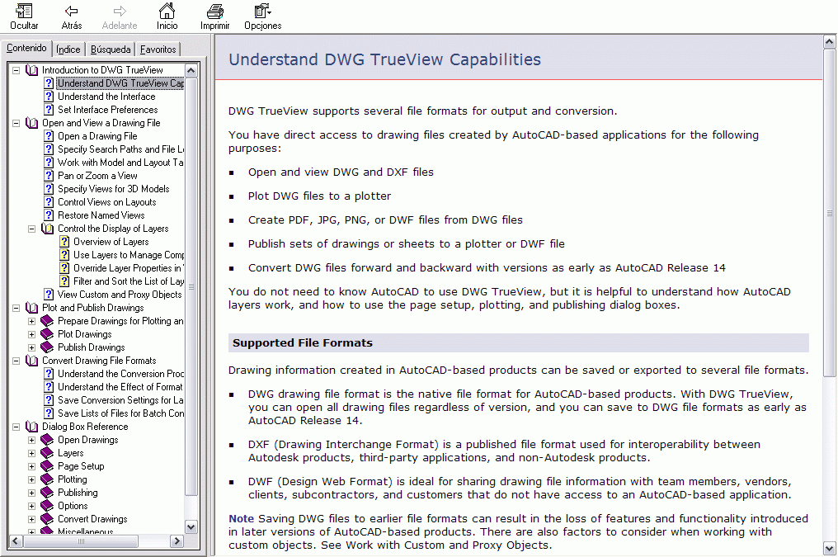The image size is (838, 557).
Task: Click the Ocultar (hide) toolbar icon
Action: coord(24,11)
